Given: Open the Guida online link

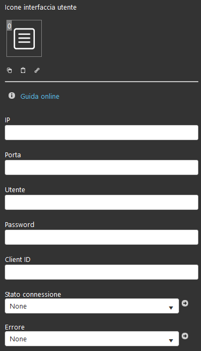Looking at the screenshot, I should pos(40,96).
